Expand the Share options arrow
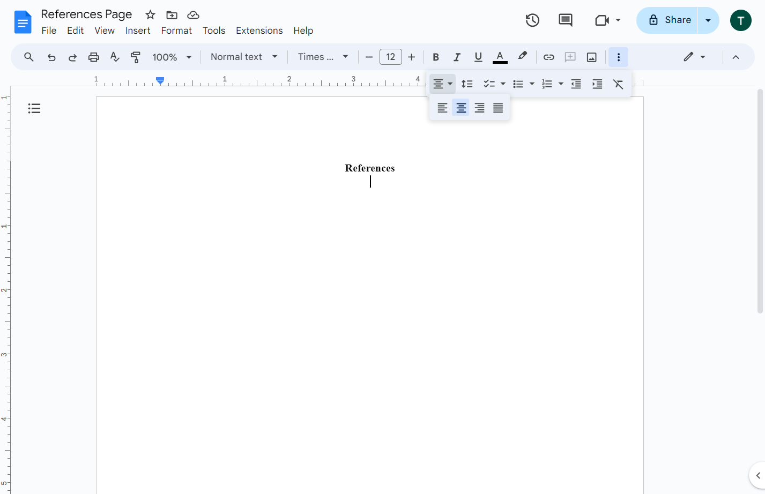Image resolution: width=765 pixels, height=494 pixels. (x=708, y=20)
